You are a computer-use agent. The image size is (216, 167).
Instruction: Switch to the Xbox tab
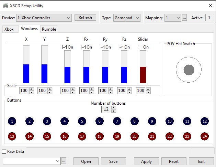point(9,29)
